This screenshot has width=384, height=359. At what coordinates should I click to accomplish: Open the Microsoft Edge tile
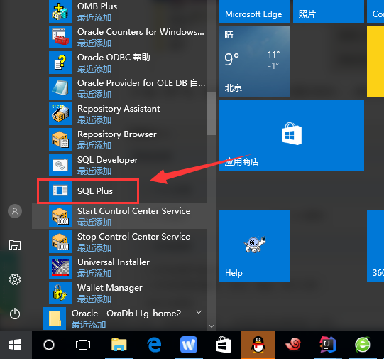pyautogui.click(x=255, y=11)
